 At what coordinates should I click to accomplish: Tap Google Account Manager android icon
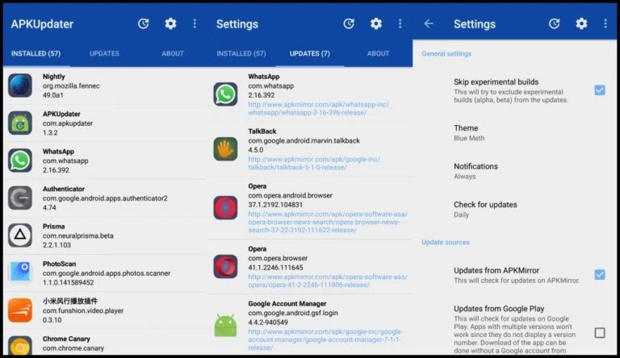coord(225,325)
